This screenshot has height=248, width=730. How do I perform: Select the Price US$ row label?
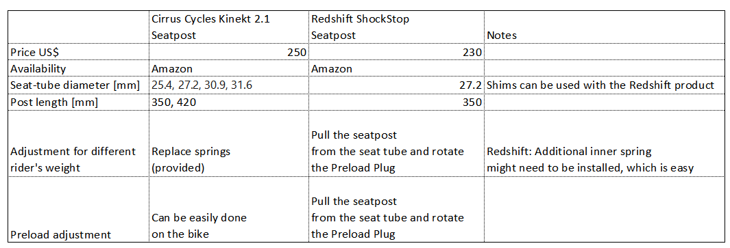coord(79,53)
